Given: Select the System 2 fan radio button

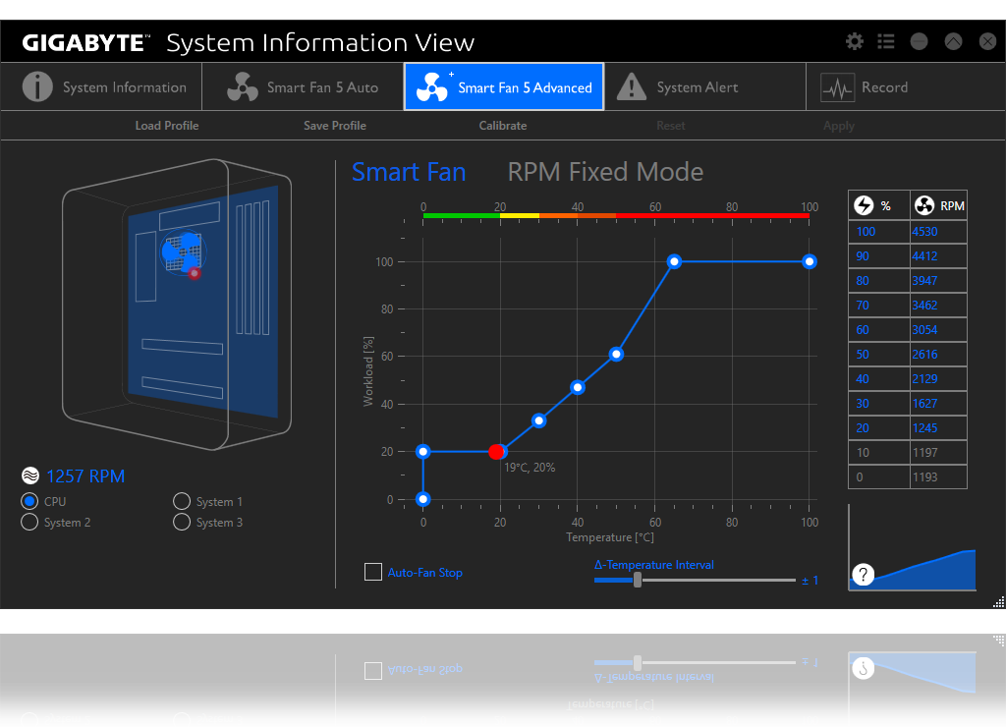Looking at the screenshot, I should click(x=29, y=522).
